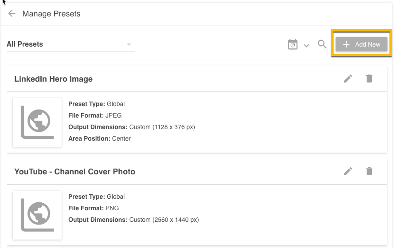Click the File Format JPEG line
Image resolution: width=395 pixels, height=248 pixels.
coord(95,115)
